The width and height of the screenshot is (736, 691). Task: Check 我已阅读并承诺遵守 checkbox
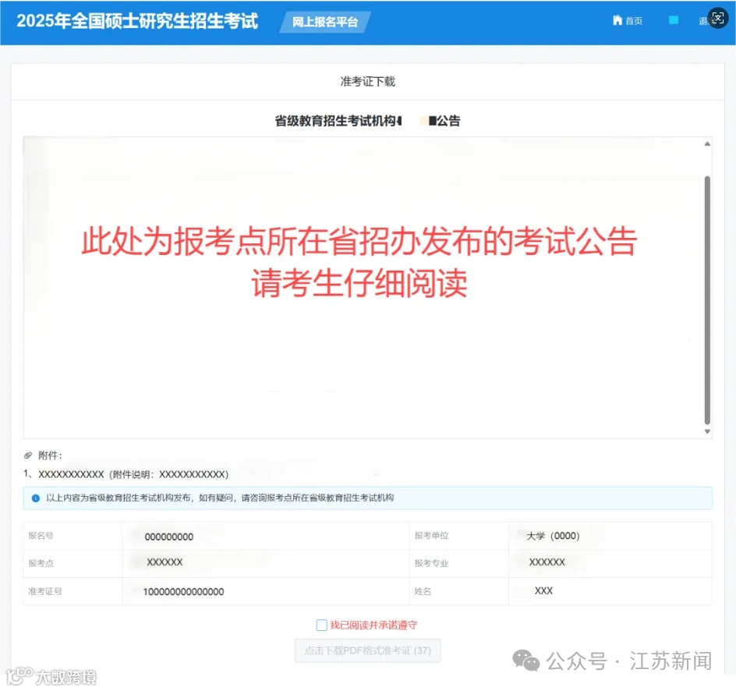pyautogui.click(x=321, y=625)
